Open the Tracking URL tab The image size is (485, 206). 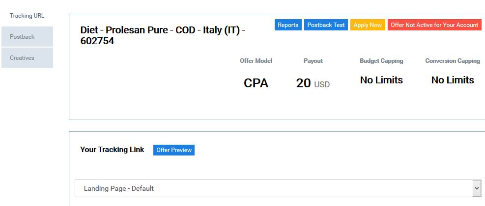click(27, 16)
